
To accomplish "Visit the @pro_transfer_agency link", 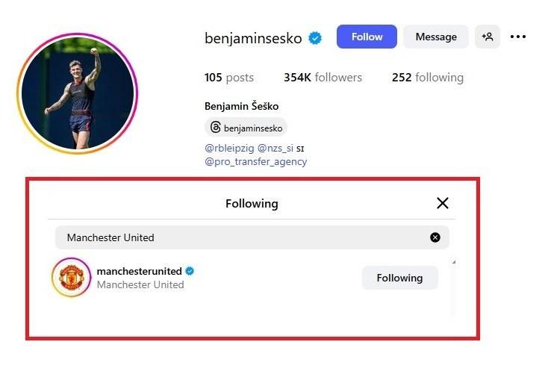I will click(255, 161).
